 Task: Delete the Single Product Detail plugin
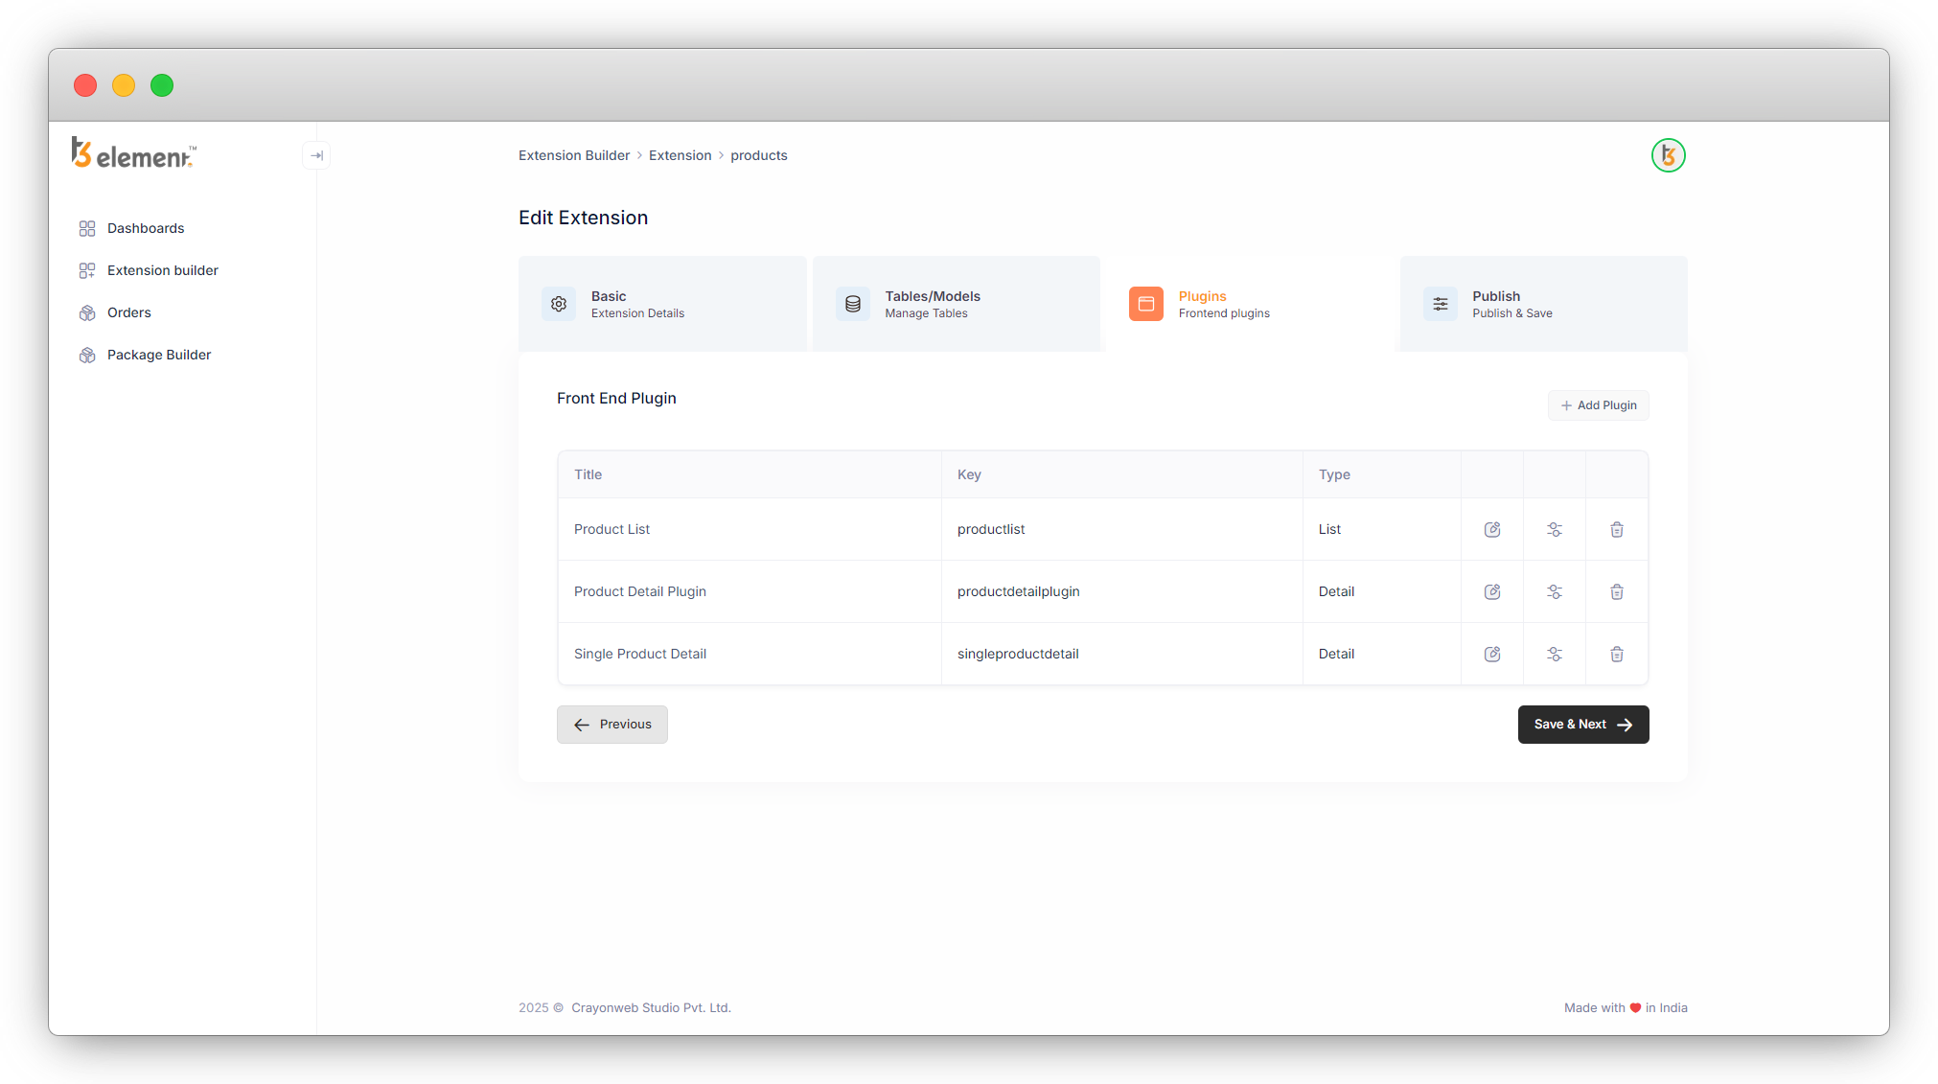(x=1617, y=654)
